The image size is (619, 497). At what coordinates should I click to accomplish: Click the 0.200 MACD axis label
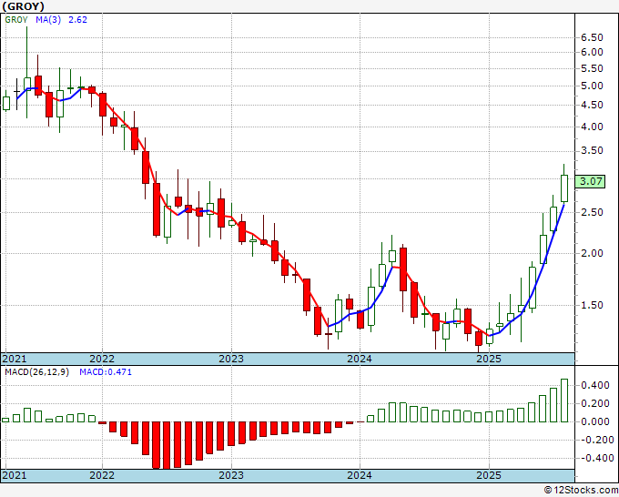[x=595, y=403]
